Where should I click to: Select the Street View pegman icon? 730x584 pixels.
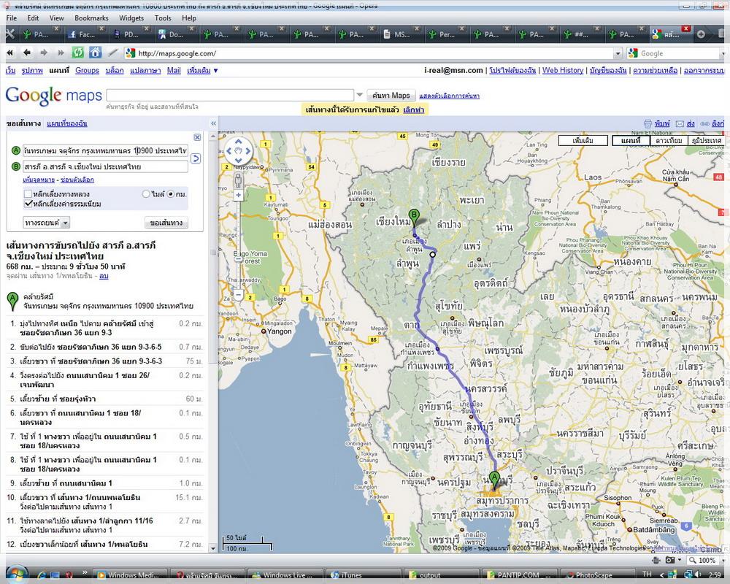click(239, 180)
